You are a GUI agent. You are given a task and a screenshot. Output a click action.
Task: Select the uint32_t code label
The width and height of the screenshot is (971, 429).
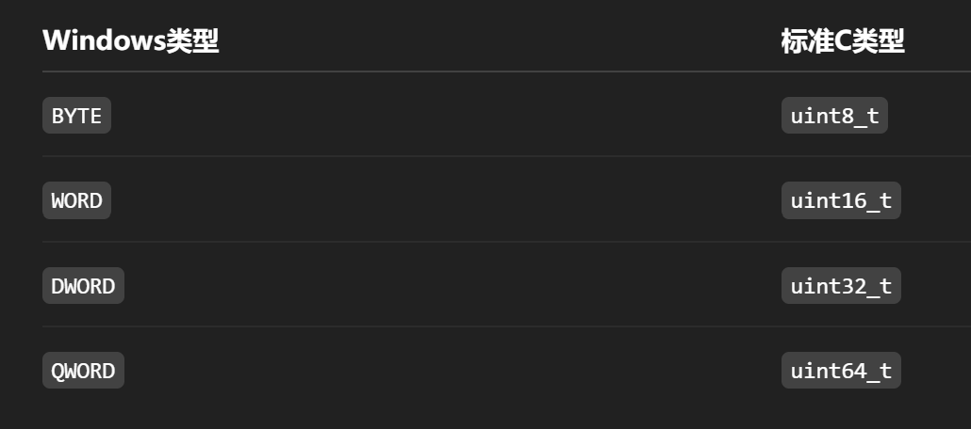point(841,286)
